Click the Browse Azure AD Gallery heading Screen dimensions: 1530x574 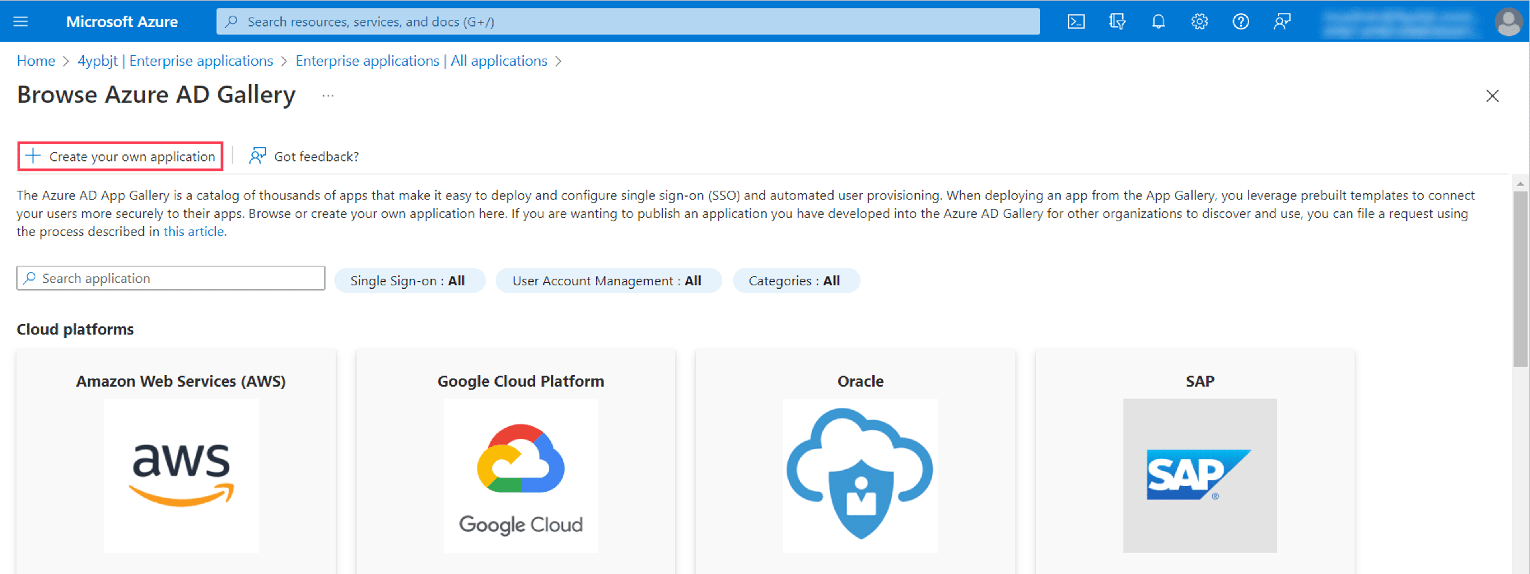(156, 95)
